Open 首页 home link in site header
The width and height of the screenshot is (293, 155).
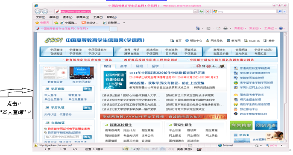coord(176,41)
